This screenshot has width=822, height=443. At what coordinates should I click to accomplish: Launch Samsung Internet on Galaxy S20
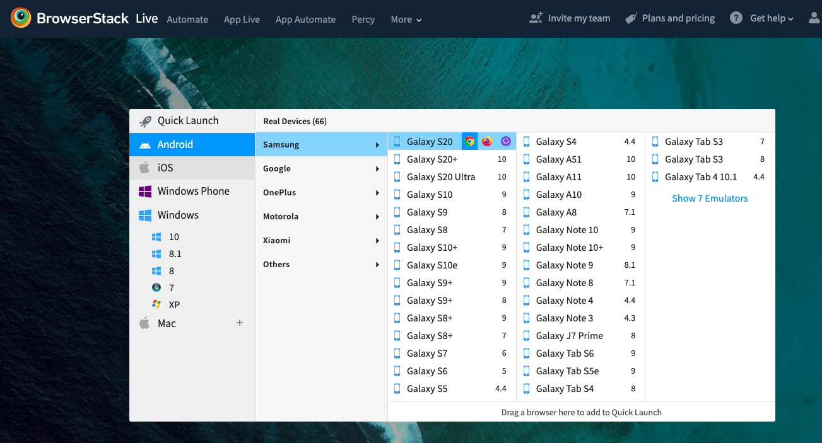click(x=505, y=141)
